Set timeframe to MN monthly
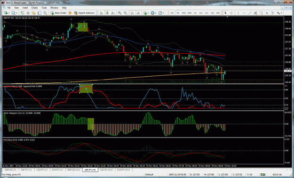This screenshot has height=178, width=294. [218, 13]
